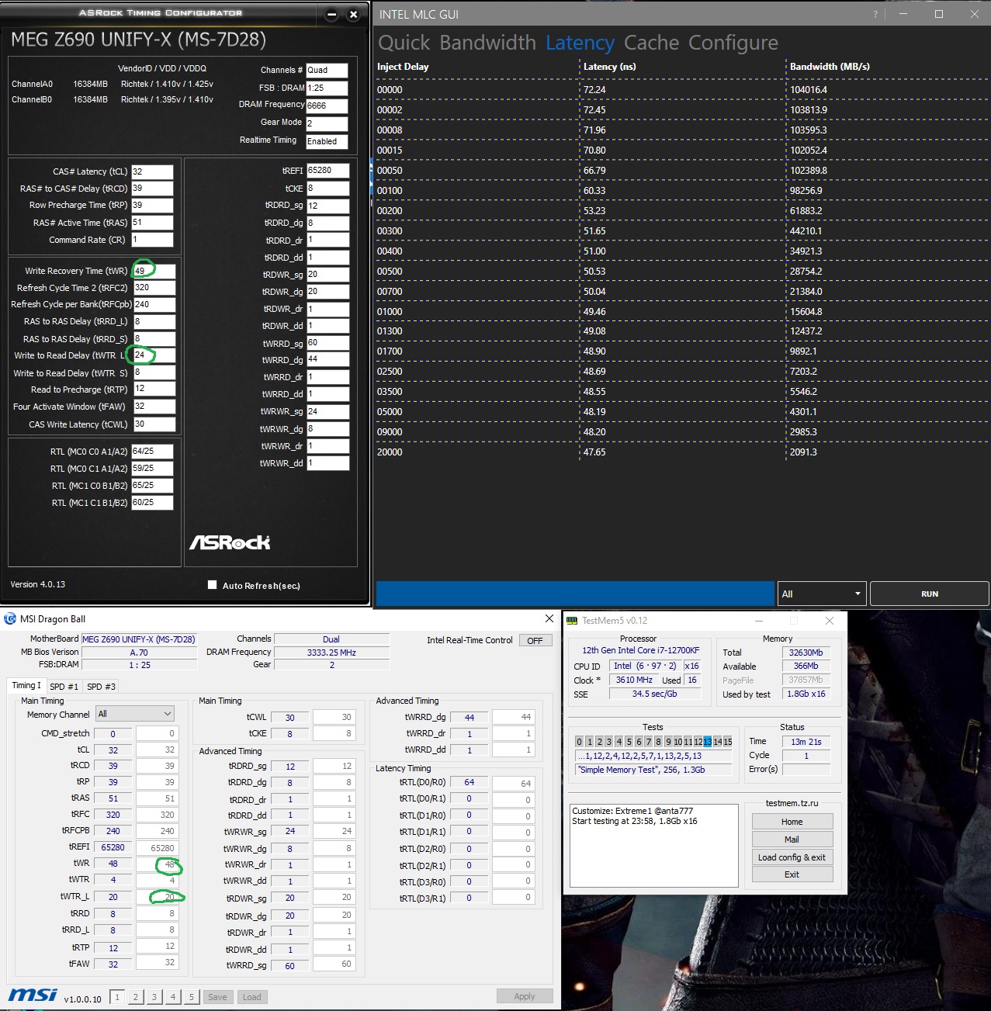Screen dimensions: 991x1011
Task: Click the Refresh Cycle Time 2 (tRFC2) field
Action: (x=154, y=287)
